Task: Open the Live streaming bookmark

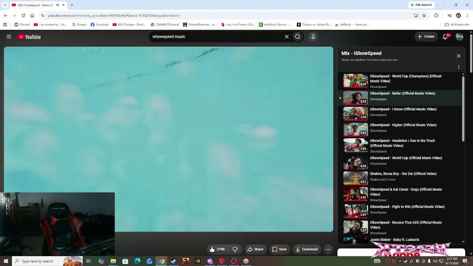Action: pos(50,25)
